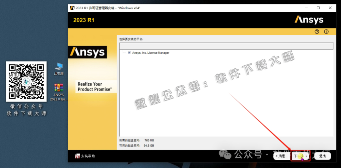Maximize the installer window
This screenshot has height=168, width=341.
pos(318,8)
